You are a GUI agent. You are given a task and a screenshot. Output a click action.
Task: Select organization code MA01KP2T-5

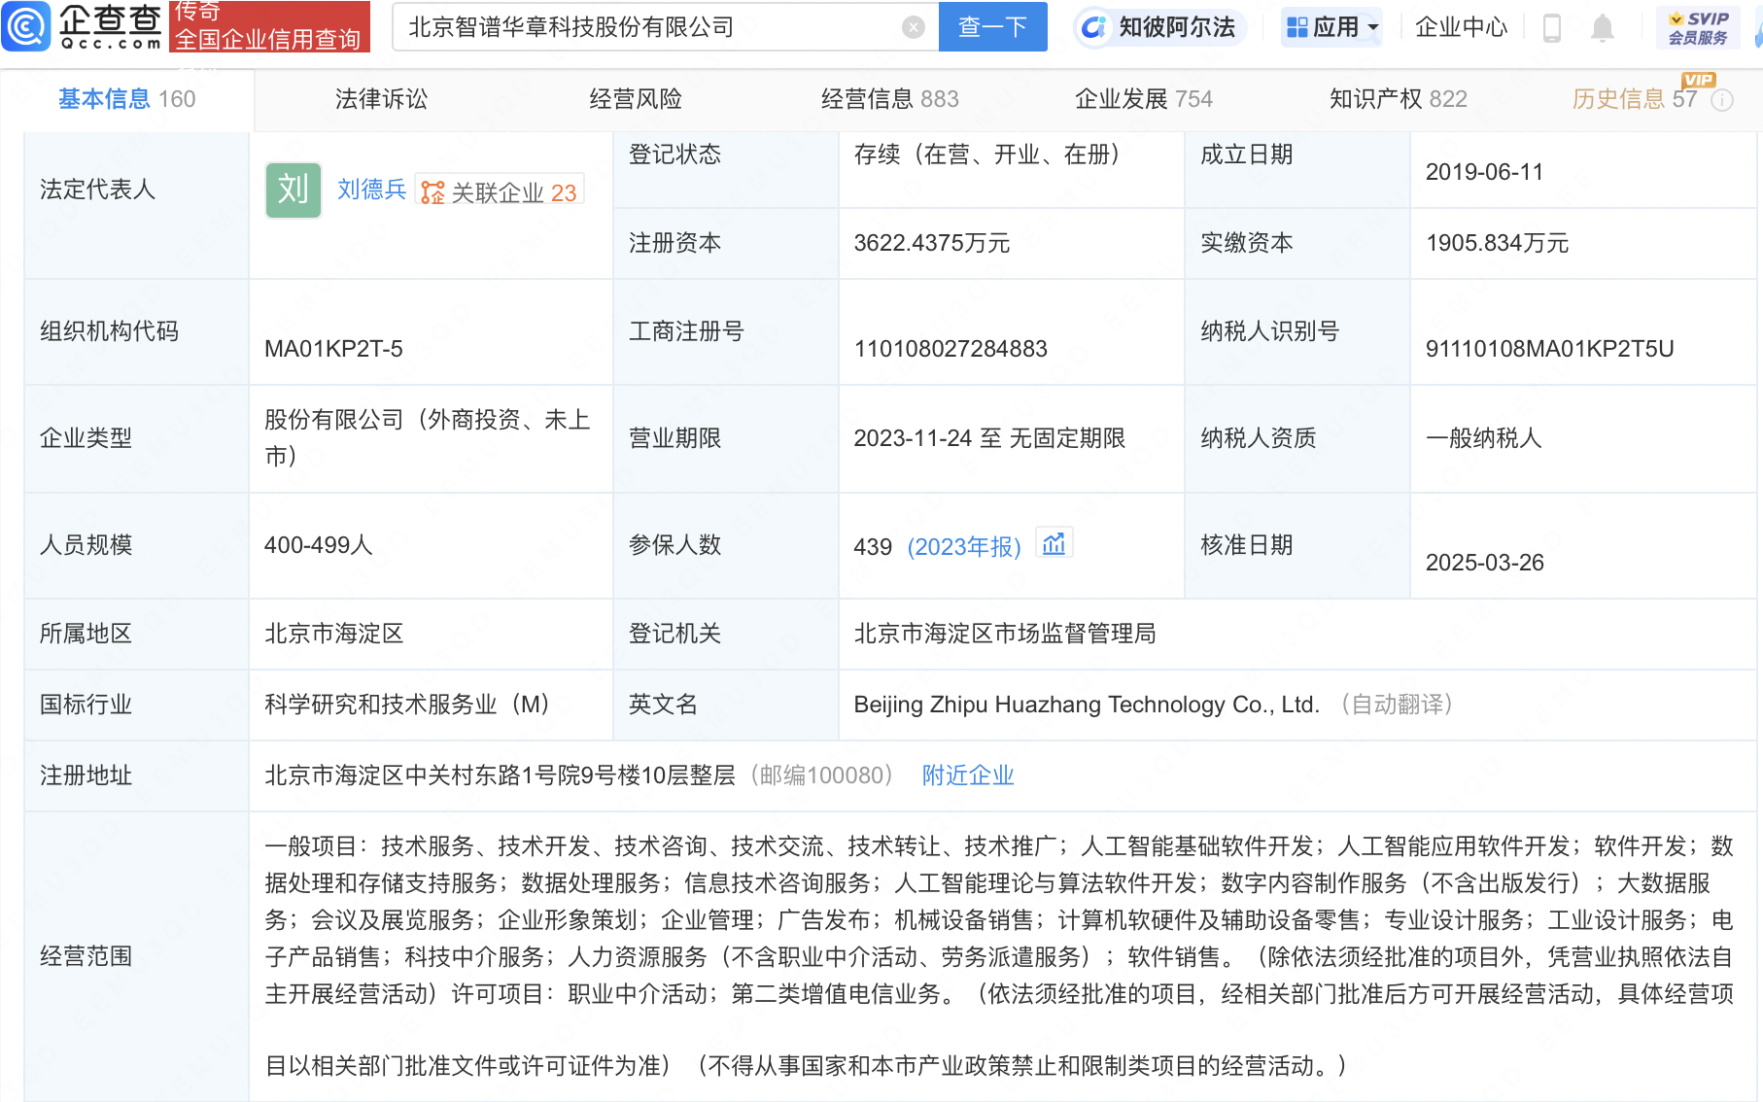coord(333,349)
